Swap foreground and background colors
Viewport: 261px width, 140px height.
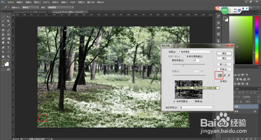click(x=8, y=60)
